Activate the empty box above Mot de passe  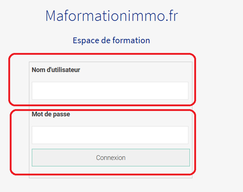tap(110, 90)
